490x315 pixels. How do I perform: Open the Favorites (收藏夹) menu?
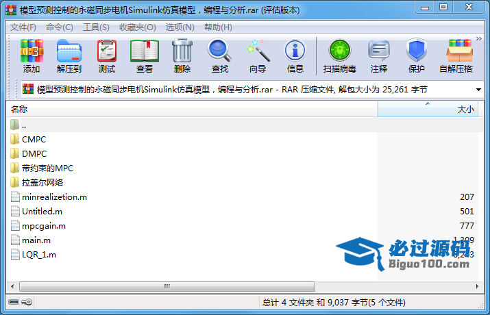(138, 27)
